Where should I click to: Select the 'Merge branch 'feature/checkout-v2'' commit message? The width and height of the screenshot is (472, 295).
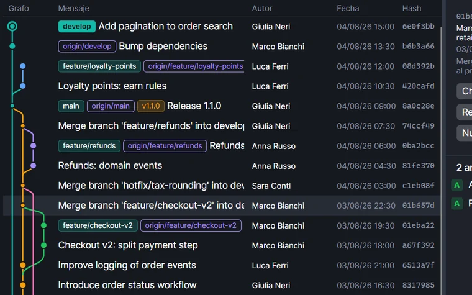pos(151,206)
